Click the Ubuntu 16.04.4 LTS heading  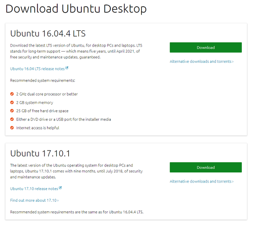coord(48,33)
